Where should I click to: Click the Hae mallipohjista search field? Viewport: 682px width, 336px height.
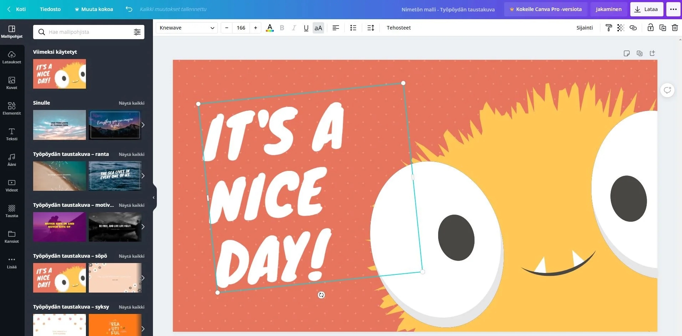89,32
